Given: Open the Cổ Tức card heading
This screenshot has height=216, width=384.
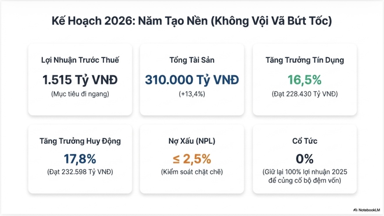Looking at the screenshot, I should point(305,141).
